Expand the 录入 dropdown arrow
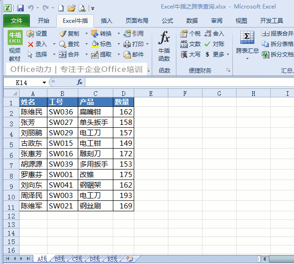The width and height of the screenshot is (294, 264). tap(54, 44)
